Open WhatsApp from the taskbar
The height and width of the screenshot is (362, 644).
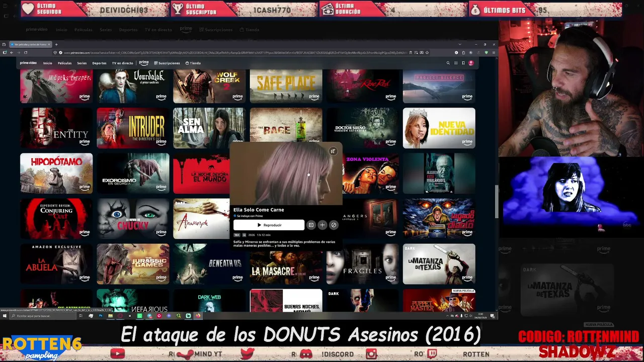tap(140, 316)
